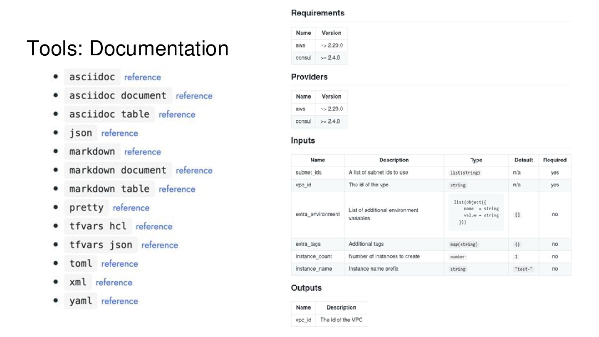The image size is (599, 337).
Task: Click the Outputs section heading
Action: click(306, 288)
